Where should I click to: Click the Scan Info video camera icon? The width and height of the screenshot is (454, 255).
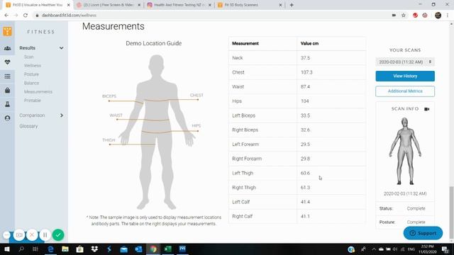point(427,109)
